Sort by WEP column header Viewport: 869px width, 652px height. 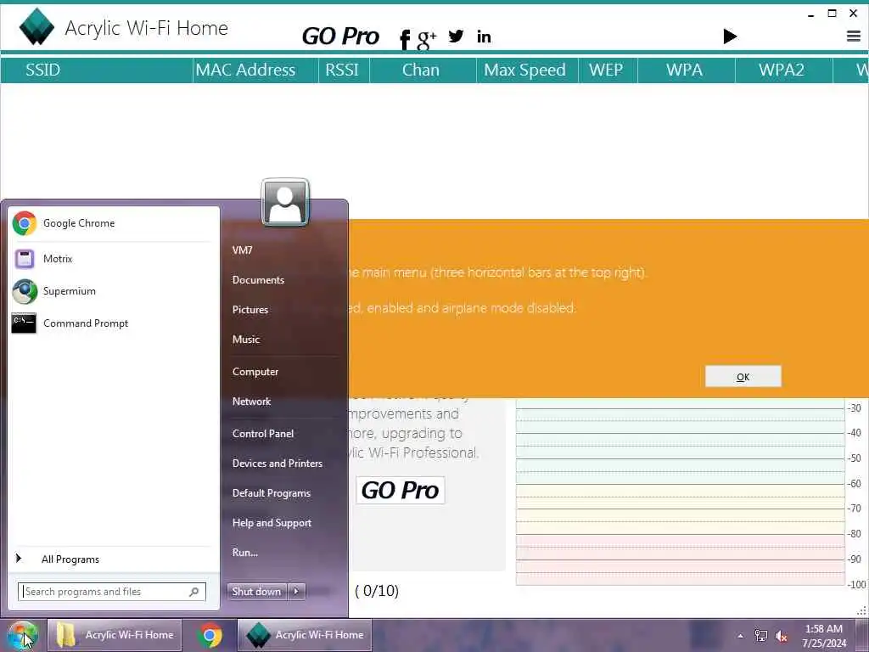click(x=606, y=70)
